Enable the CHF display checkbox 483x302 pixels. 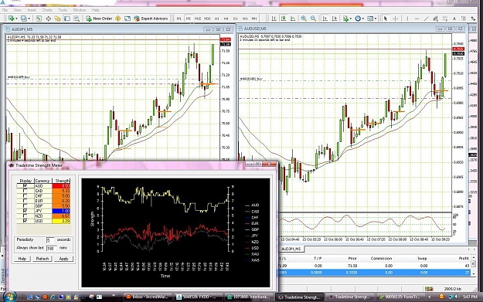(x=26, y=195)
